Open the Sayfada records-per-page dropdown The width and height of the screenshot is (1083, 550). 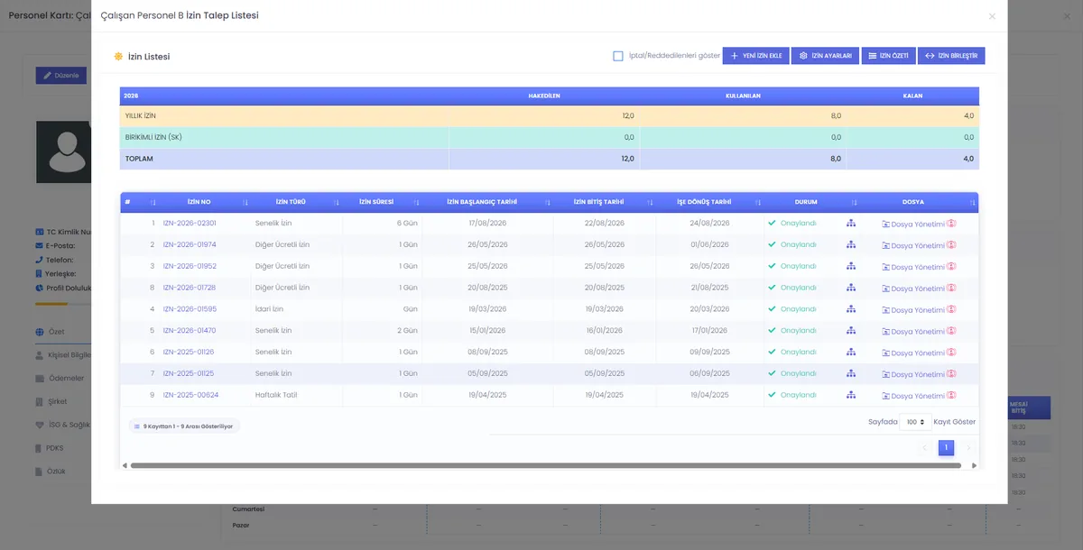[915, 422]
